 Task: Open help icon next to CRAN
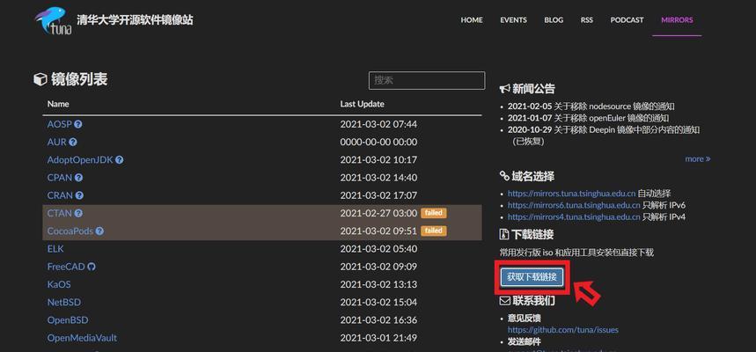click(79, 195)
